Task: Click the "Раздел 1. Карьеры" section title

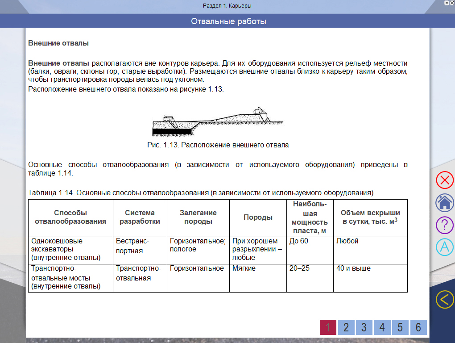Action: pyautogui.click(x=227, y=6)
